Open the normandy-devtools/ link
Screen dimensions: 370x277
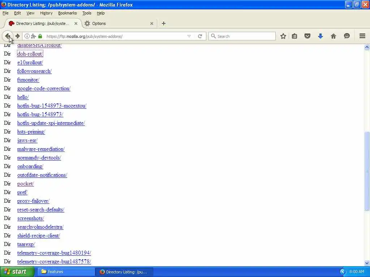(39, 158)
